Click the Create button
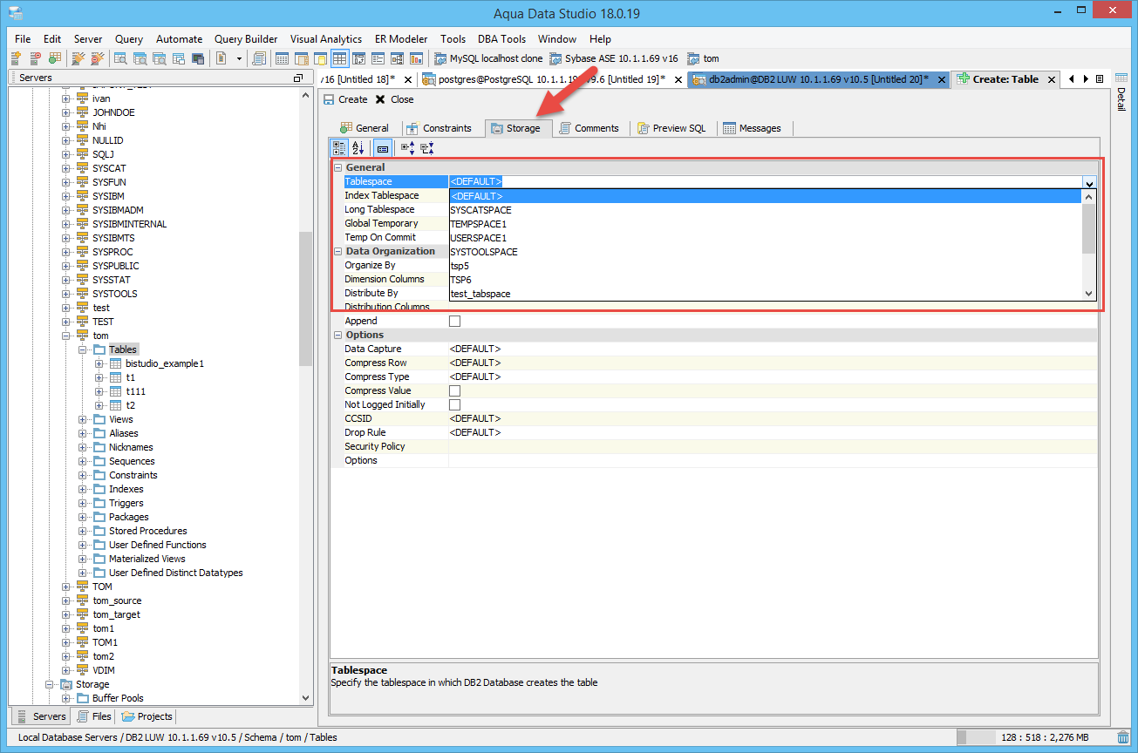 point(345,99)
